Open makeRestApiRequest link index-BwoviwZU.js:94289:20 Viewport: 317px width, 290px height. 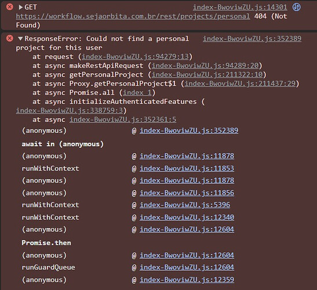point(205,66)
